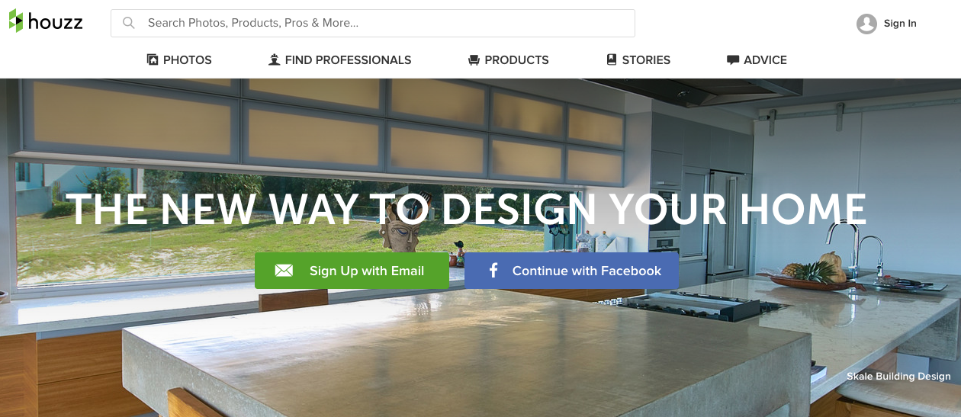Click the Find Professionals person icon
Image resolution: width=961 pixels, height=417 pixels.
(x=275, y=59)
